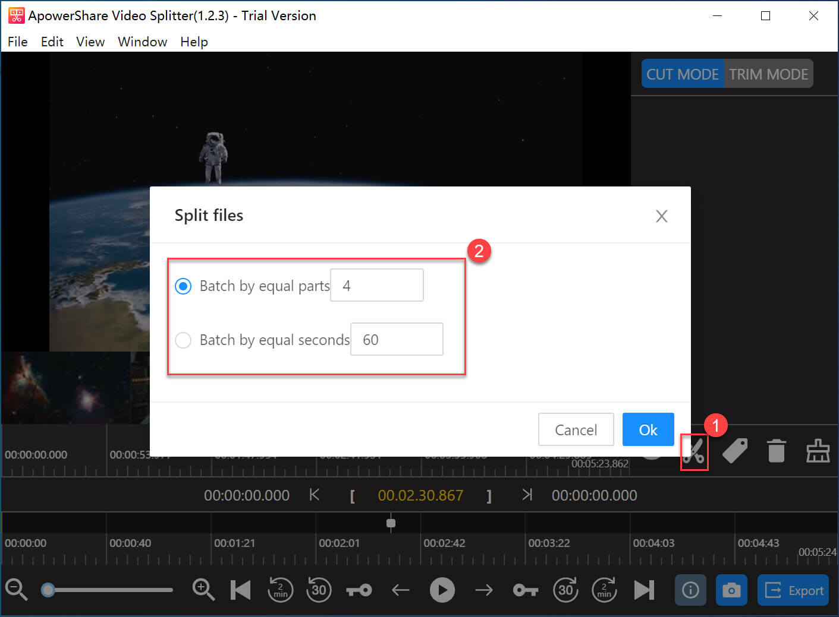Click the timeline zoom slider handle
Screen dimensions: 839x617
(x=48, y=590)
